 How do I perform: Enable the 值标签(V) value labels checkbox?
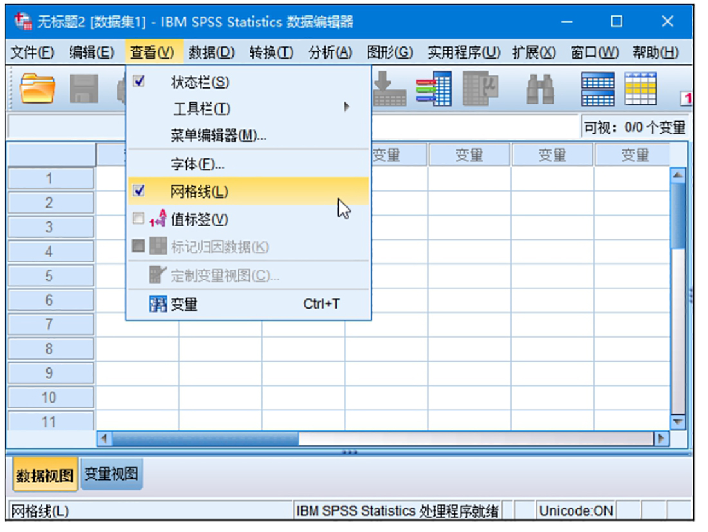[138, 218]
